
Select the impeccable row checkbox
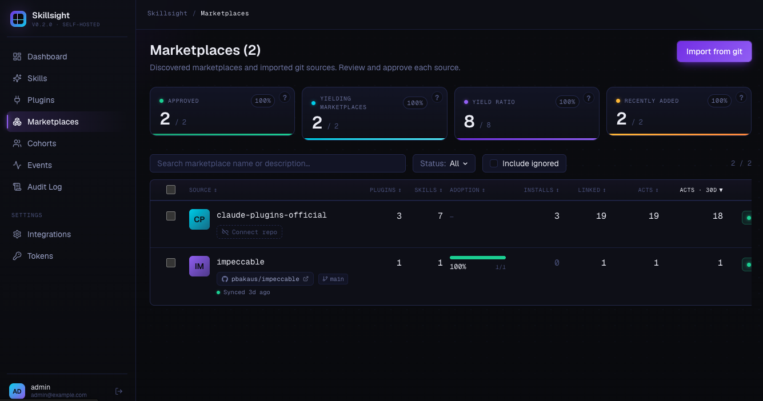[x=171, y=263]
